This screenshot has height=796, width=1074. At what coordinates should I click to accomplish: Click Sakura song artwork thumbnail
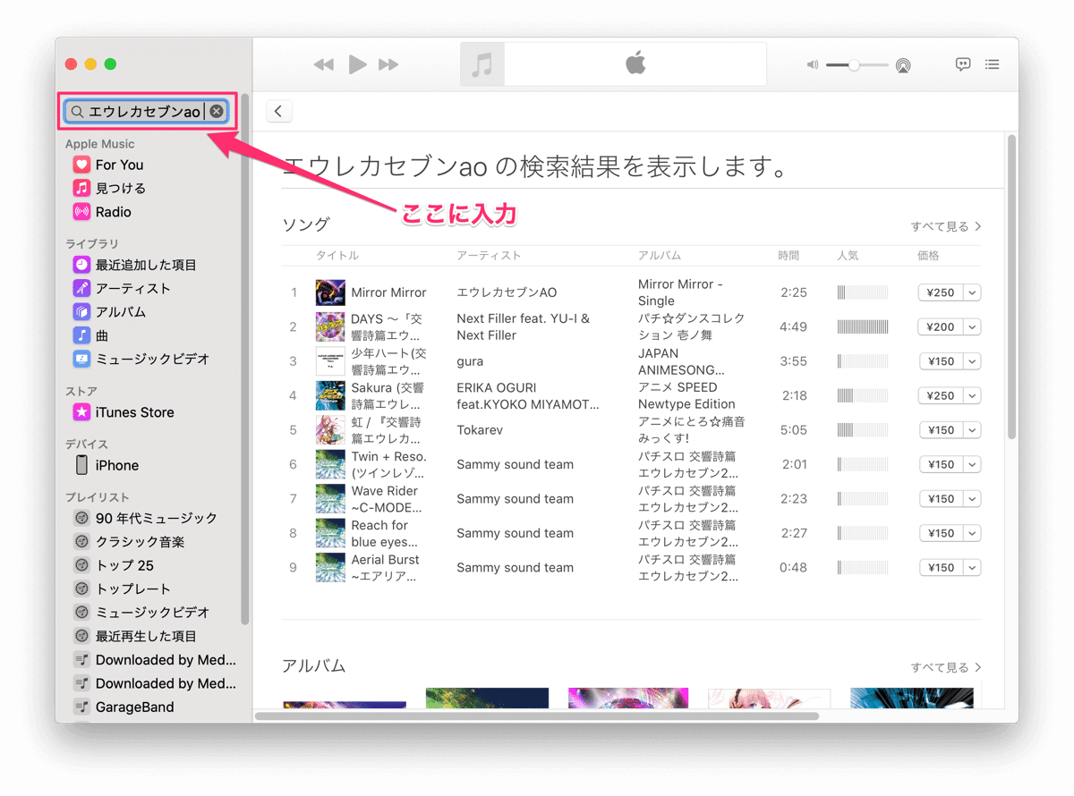[x=330, y=396]
